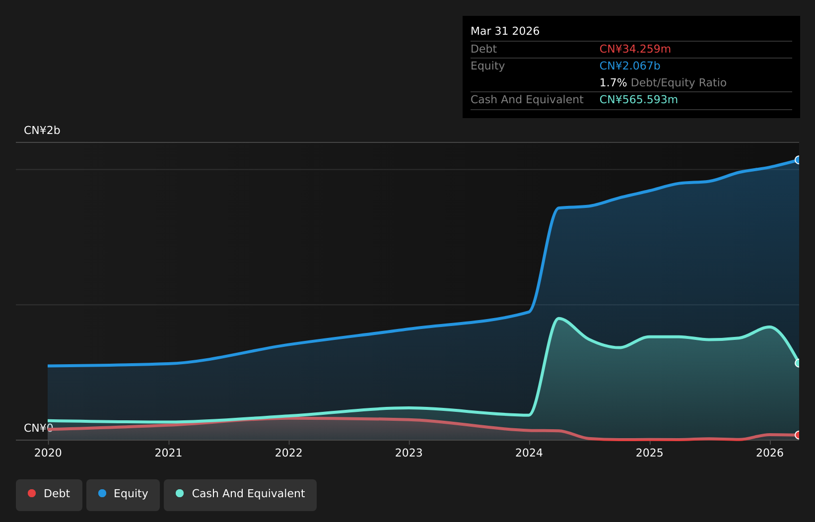
Task: Click the 2020 x-axis label
Action: (x=48, y=453)
